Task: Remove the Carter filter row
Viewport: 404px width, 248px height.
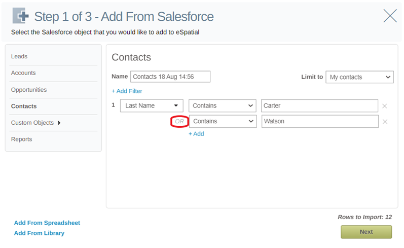Action: tap(384, 106)
